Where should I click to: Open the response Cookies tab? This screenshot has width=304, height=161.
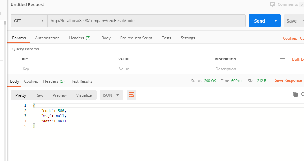point(31,81)
